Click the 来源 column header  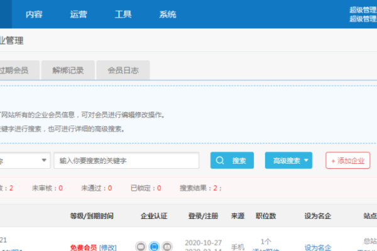(238, 216)
